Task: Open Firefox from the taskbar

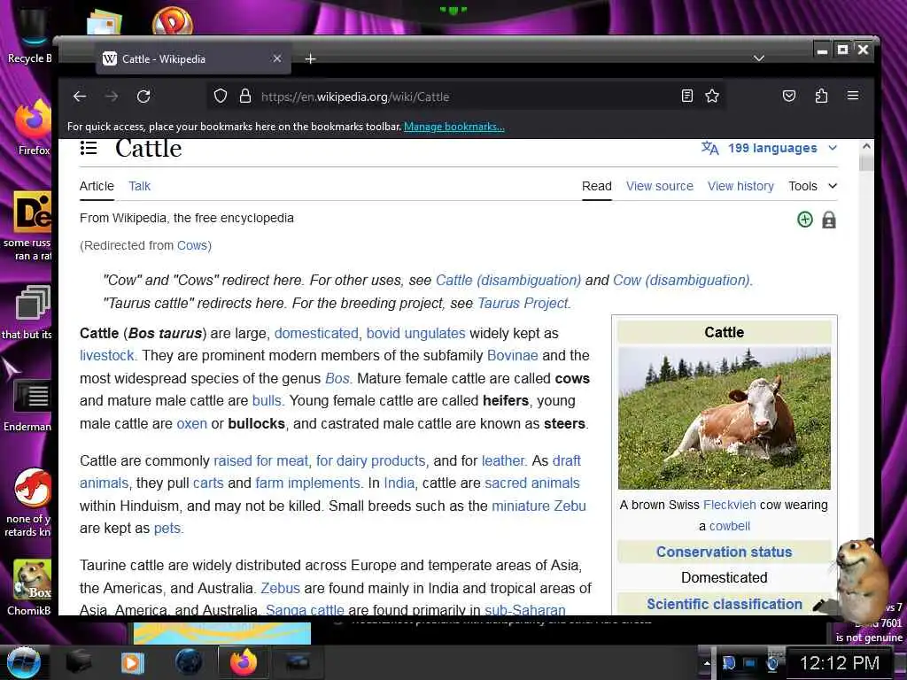Action: [243, 662]
